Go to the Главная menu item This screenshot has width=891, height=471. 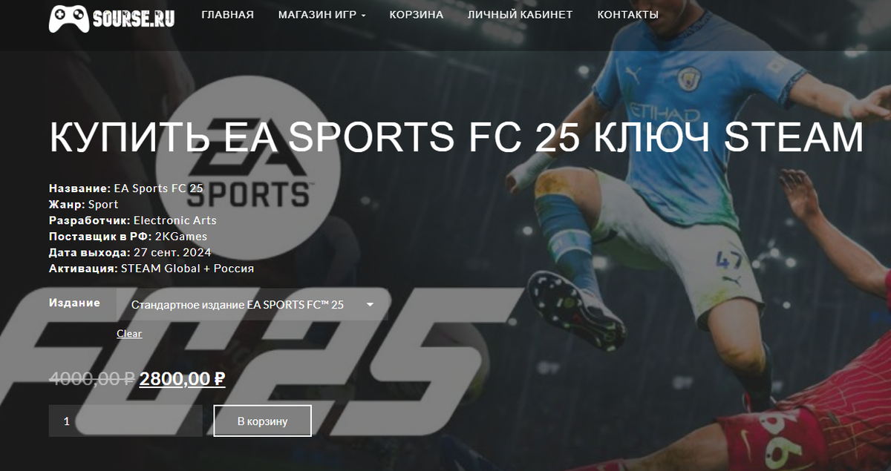227,15
